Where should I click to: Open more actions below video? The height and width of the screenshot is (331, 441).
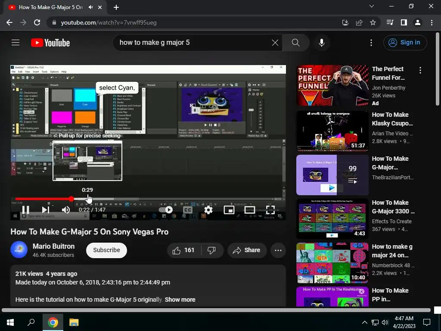tap(278, 250)
